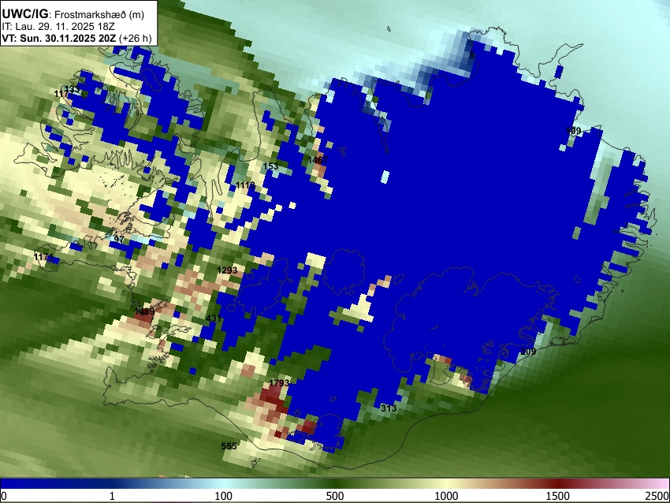Click the map value '97'
670x503 pixels.
119,240
